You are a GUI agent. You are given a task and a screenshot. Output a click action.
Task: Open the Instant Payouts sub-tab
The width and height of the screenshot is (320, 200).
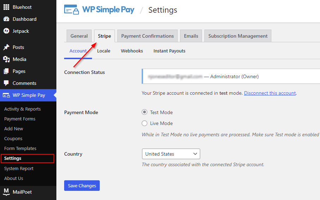[x=169, y=51]
